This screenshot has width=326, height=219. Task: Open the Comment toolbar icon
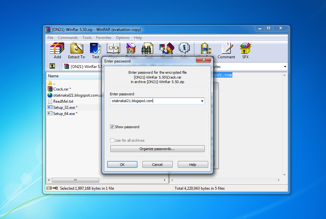(x=226, y=49)
